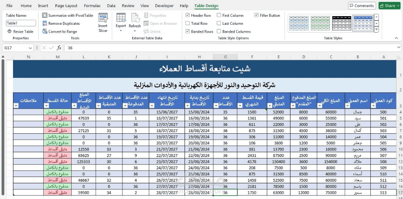Click the Remove Duplicates icon
This screenshot has height=199, width=403.
pyautogui.click(x=45, y=23)
